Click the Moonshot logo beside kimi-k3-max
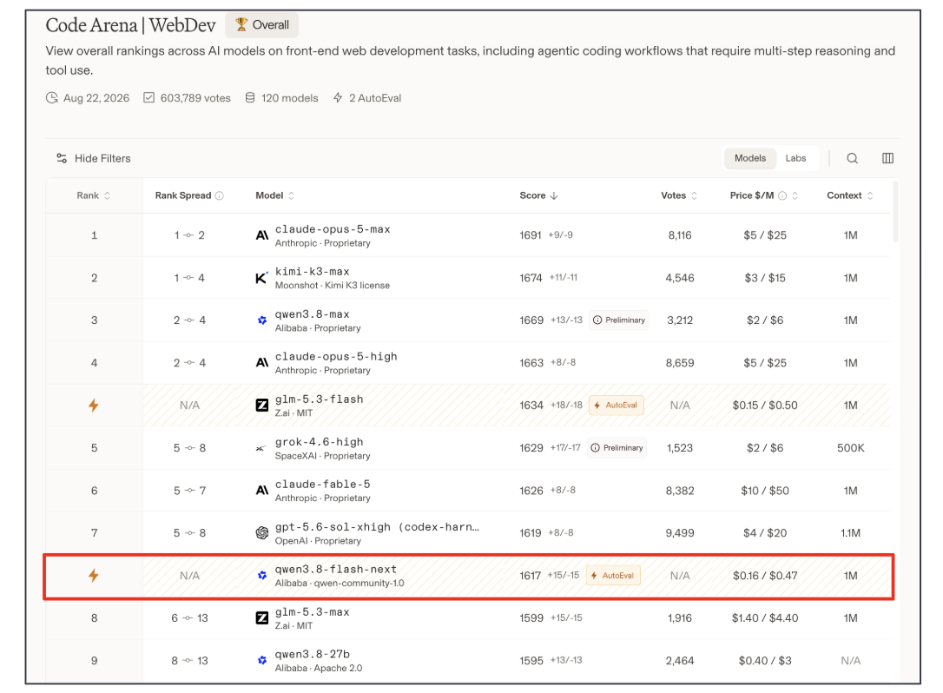This screenshot has height=693, width=943. (261, 278)
